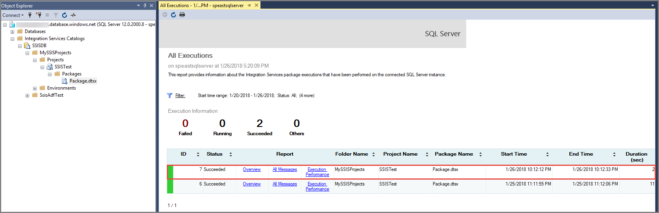The height and width of the screenshot is (213, 659).
Task: Open All Messages for execution ID 6
Action: click(x=285, y=184)
